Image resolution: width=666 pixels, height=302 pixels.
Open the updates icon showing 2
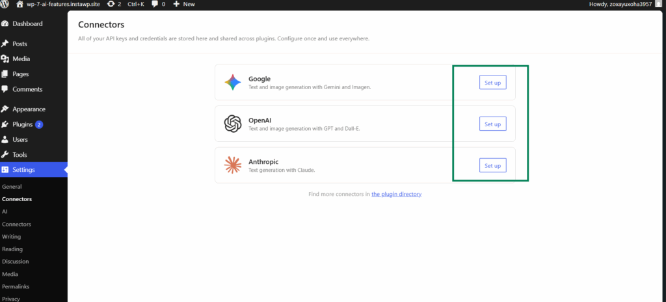(114, 4)
